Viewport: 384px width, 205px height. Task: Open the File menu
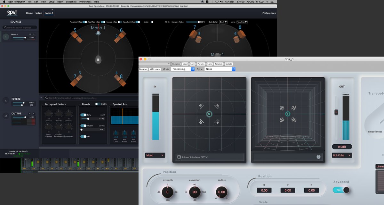coord(29,2)
